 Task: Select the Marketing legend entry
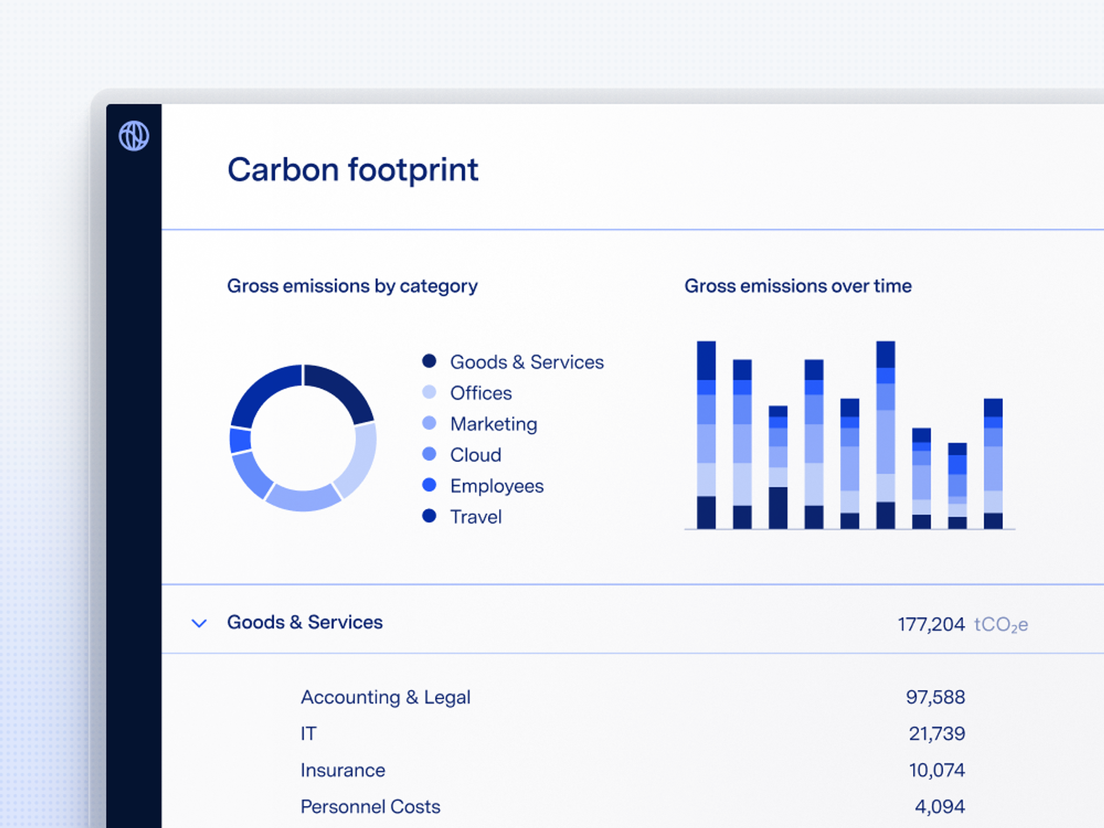[x=493, y=424]
